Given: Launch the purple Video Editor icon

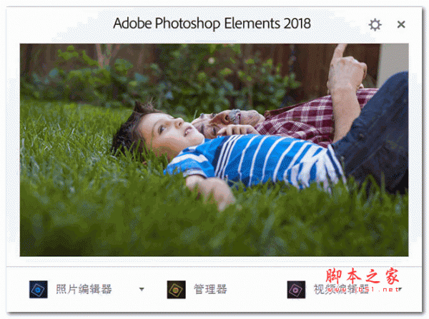Looking at the screenshot, I should [296, 290].
